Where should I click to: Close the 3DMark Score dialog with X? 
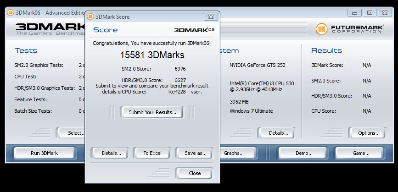(x=211, y=16)
